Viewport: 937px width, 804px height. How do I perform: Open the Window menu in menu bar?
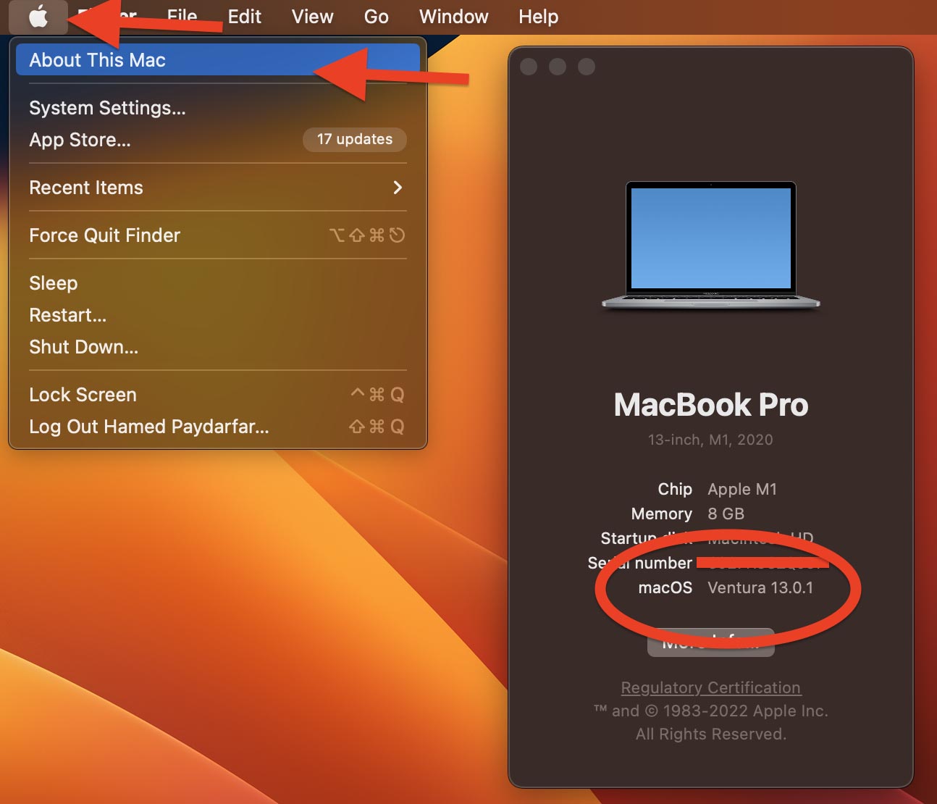454,16
